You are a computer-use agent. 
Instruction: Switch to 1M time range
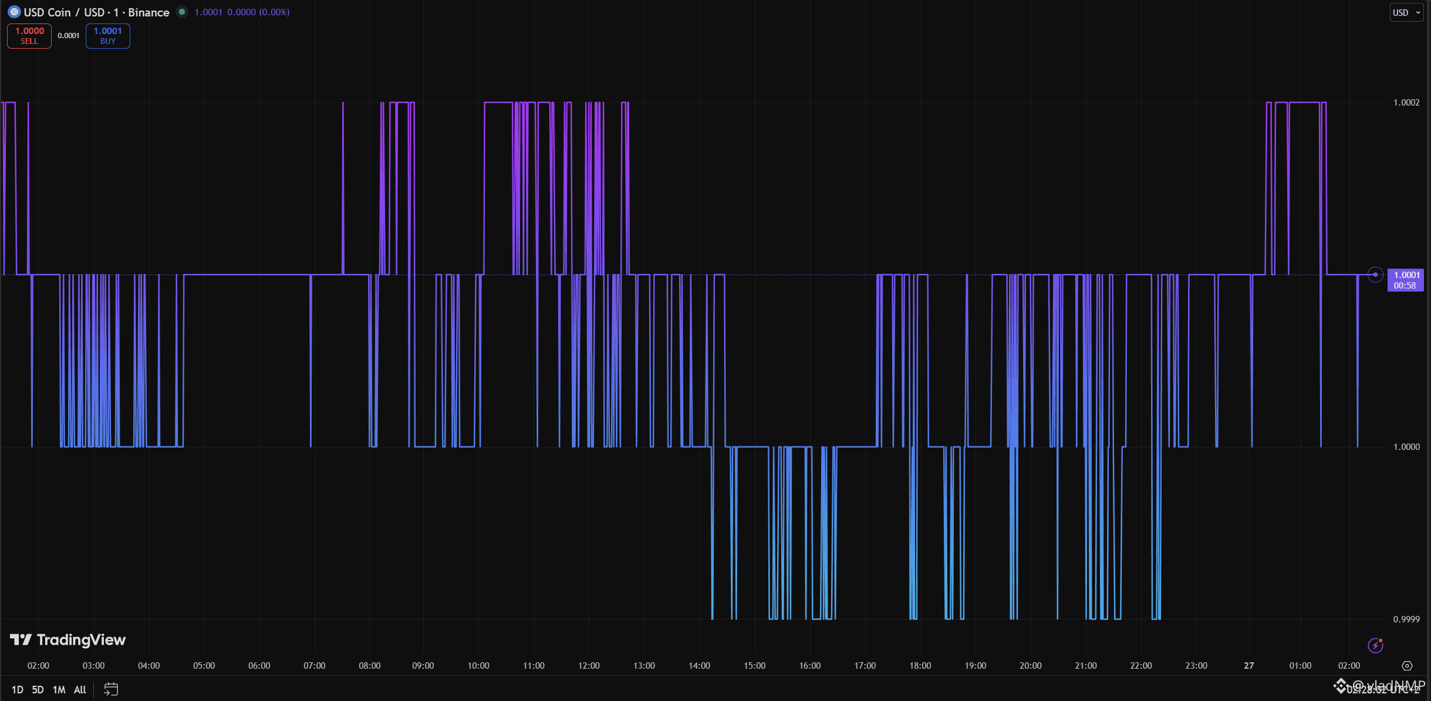59,689
